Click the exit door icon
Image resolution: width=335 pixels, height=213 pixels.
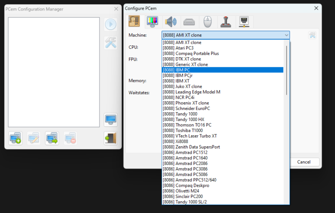coord(111,138)
